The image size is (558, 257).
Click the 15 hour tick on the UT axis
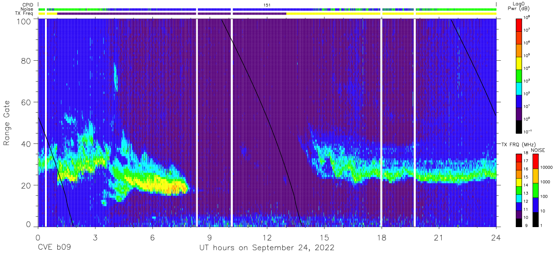click(x=324, y=238)
